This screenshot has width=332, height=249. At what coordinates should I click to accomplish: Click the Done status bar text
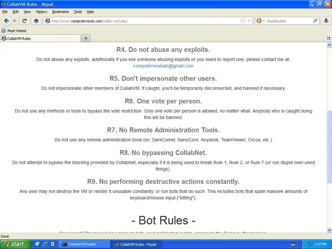click(5, 236)
